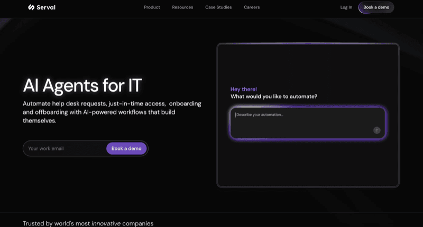The image size is (423, 227).
Task: Open the Product menu
Action: pyautogui.click(x=152, y=7)
